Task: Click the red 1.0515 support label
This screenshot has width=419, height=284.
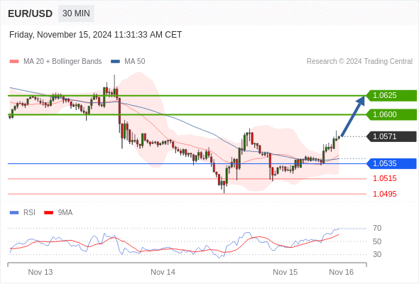Action: (384, 178)
